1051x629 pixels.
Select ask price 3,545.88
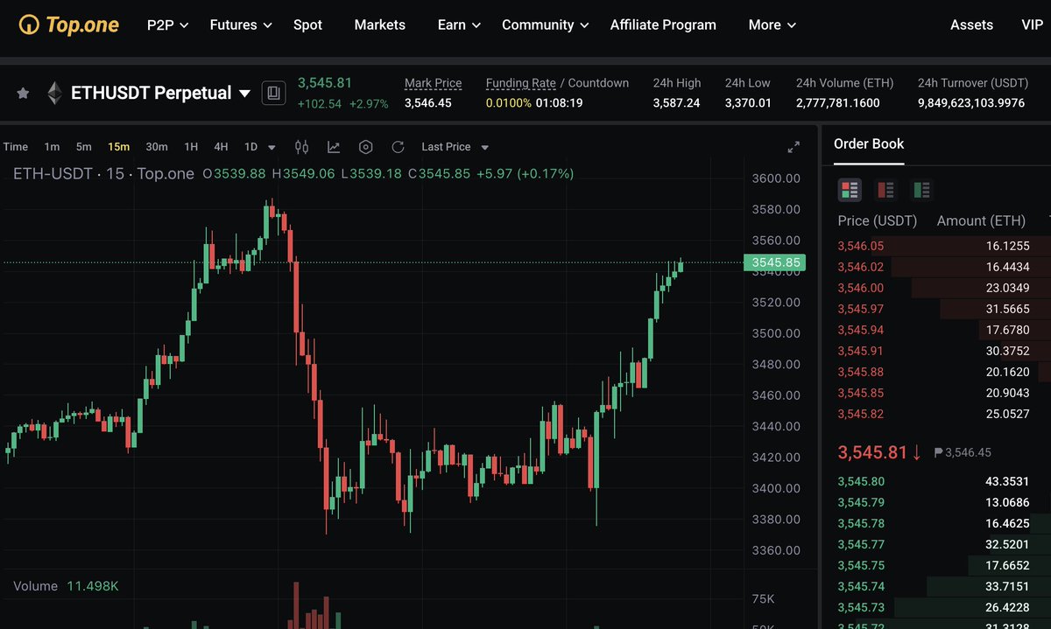(x=861, y=372)
